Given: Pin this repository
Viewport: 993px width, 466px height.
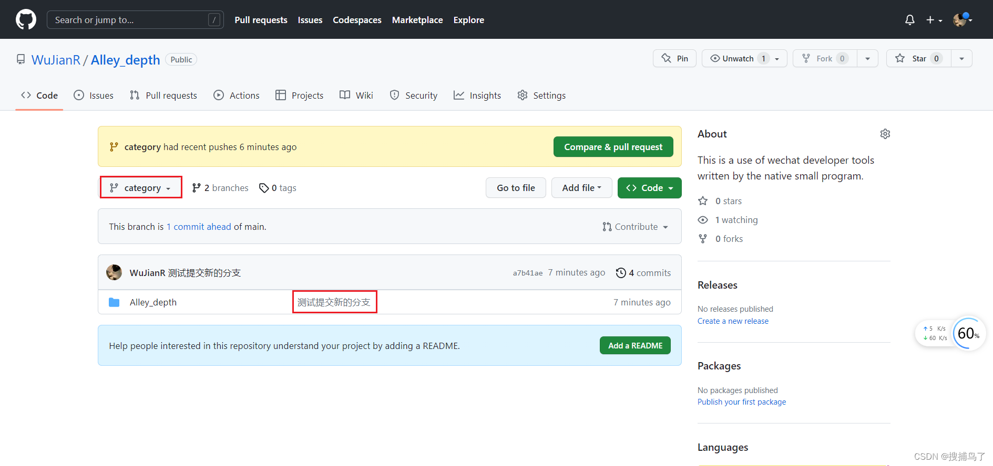Looking at the screenshot, I should click(674, 58).
